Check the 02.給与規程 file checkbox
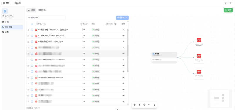235x110 pixels. point(32,30)
